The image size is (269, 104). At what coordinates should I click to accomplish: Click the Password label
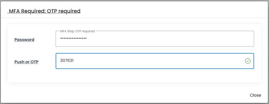tap(24, 40)
